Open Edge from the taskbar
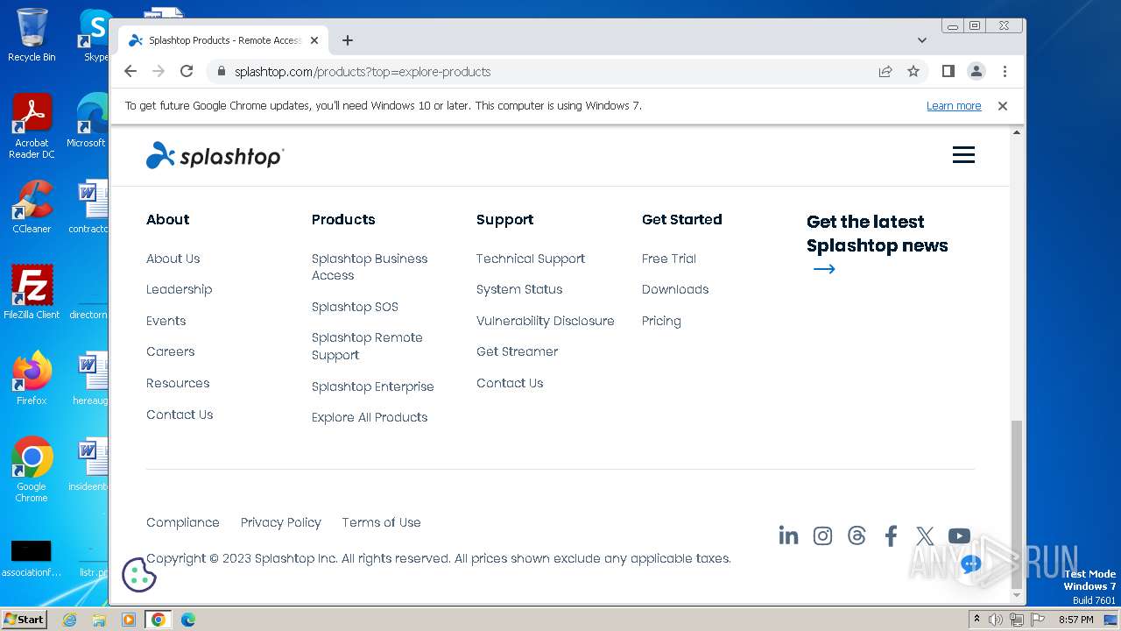The height and width of the screenshot is (631, 1121). pyautogui.click(x=187, y=620)
